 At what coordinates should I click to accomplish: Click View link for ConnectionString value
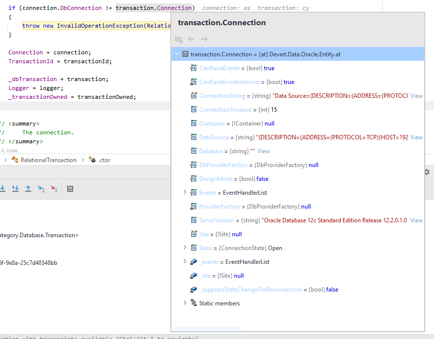click(x=416, y=96)
